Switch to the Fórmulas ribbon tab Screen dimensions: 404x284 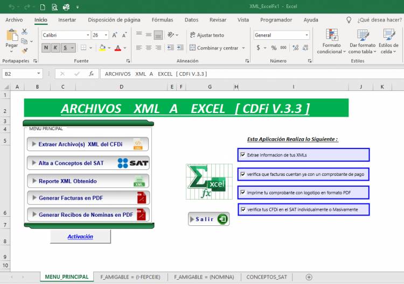162,20
